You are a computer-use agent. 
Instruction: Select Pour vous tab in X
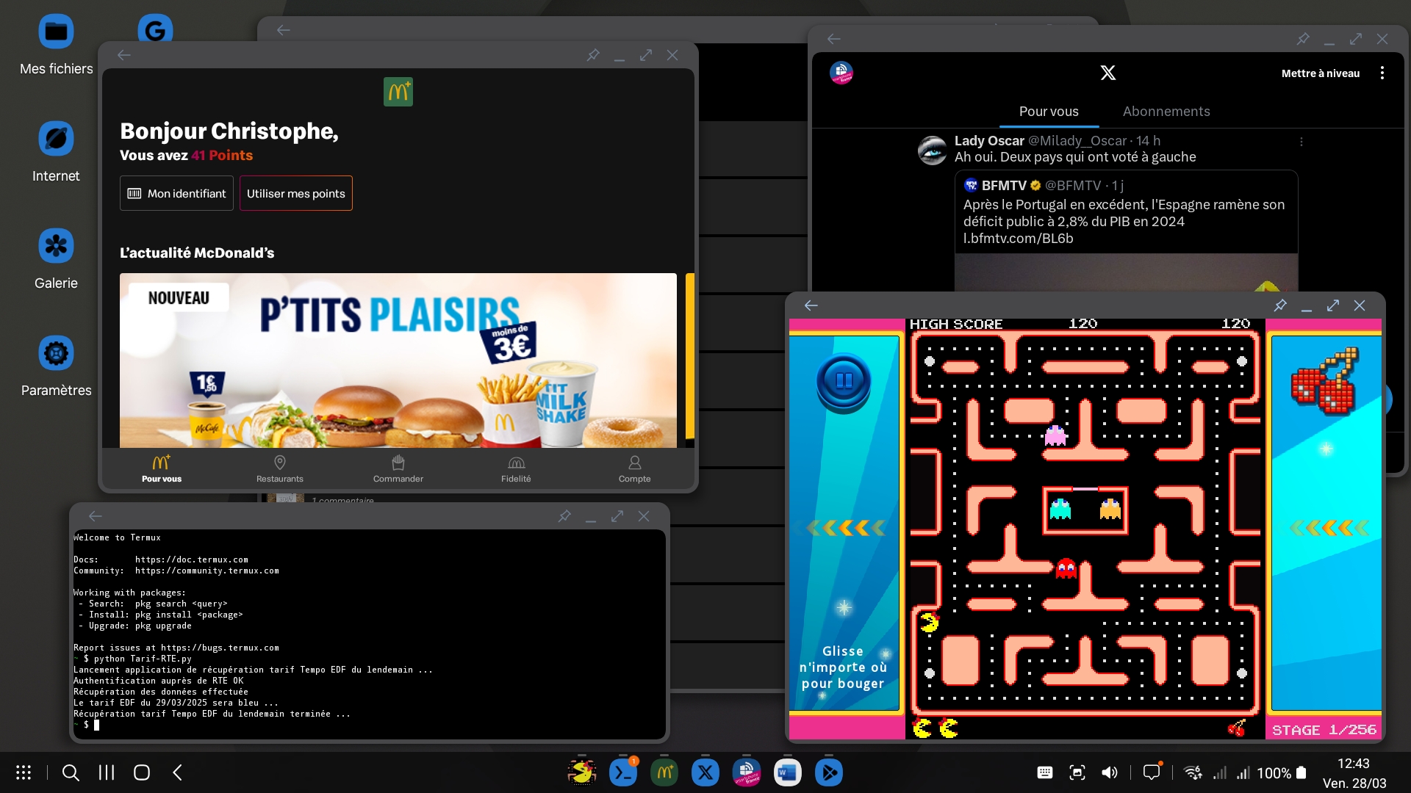click(1049, 112)
